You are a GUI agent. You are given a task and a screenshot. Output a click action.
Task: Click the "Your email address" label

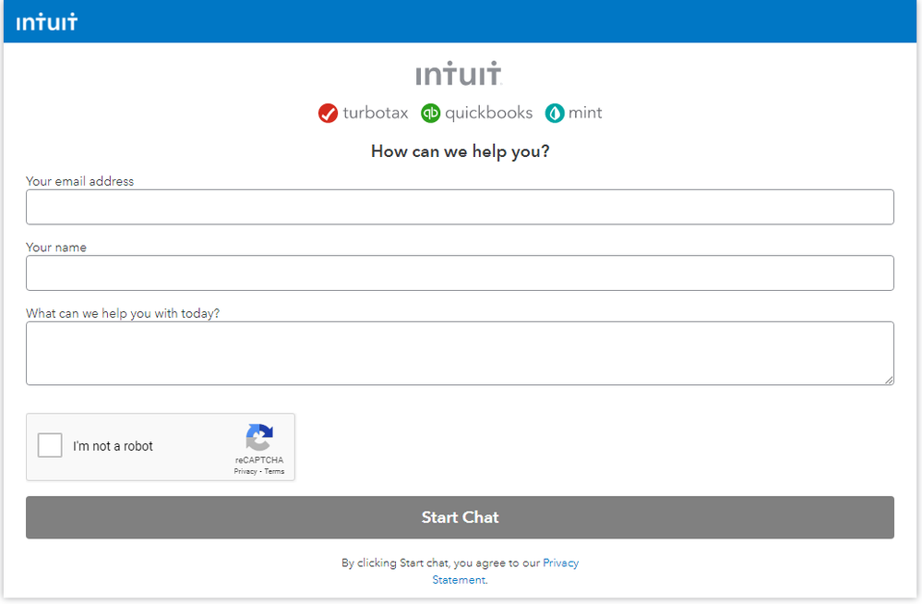point(80,182)
